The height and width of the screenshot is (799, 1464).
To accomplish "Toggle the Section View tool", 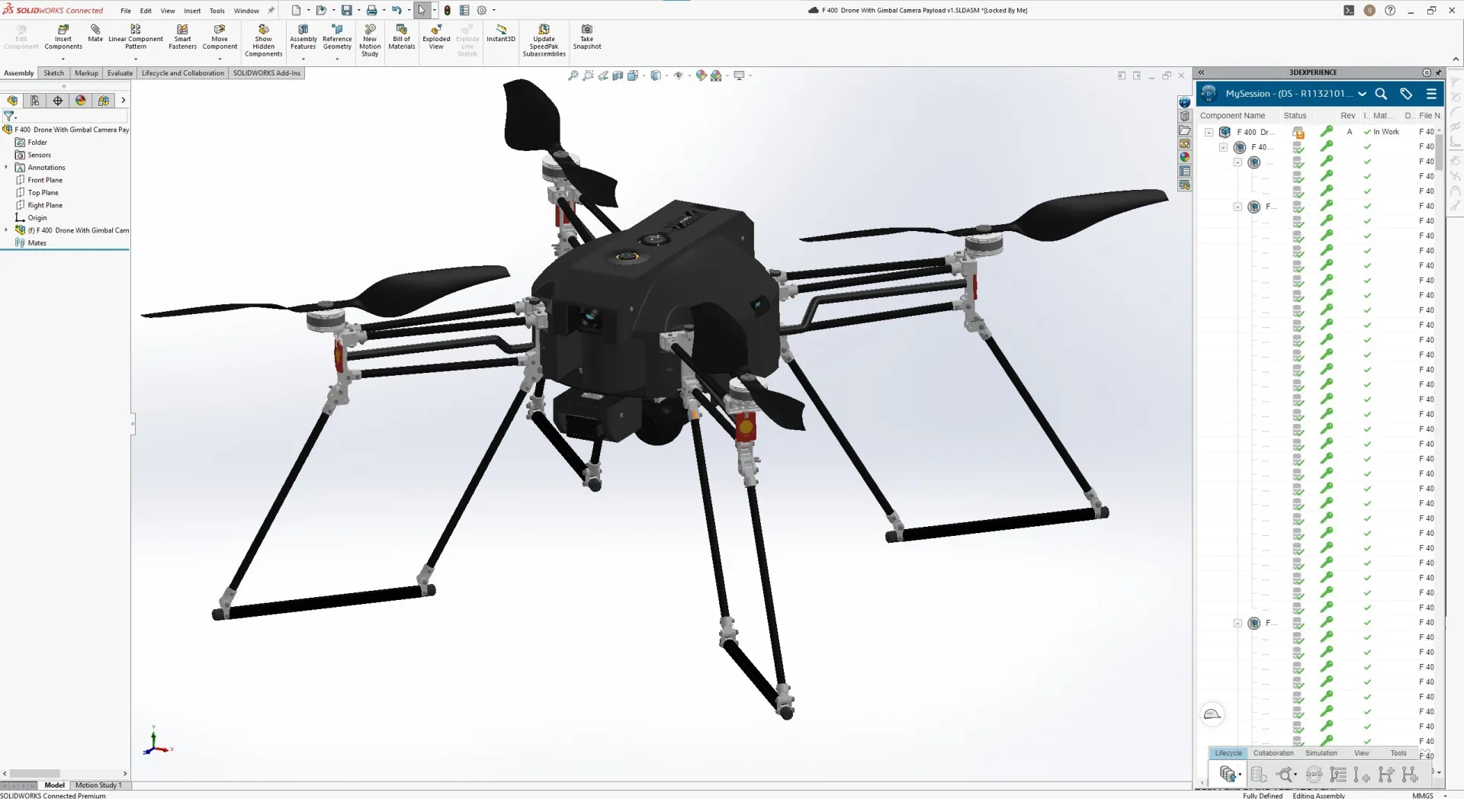I will tap(618, 75).
